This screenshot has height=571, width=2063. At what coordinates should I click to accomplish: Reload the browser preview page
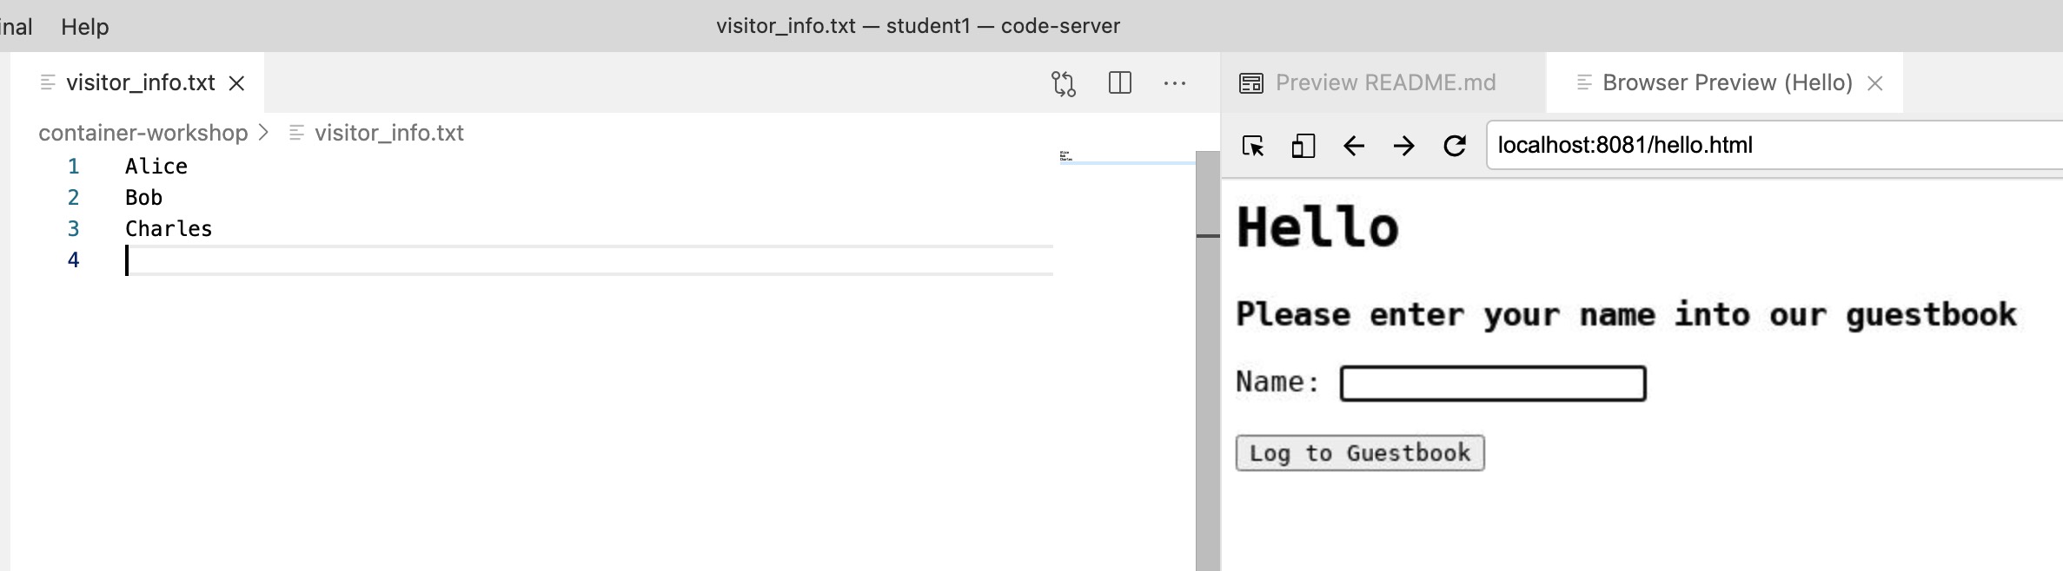coord(1455,146)
